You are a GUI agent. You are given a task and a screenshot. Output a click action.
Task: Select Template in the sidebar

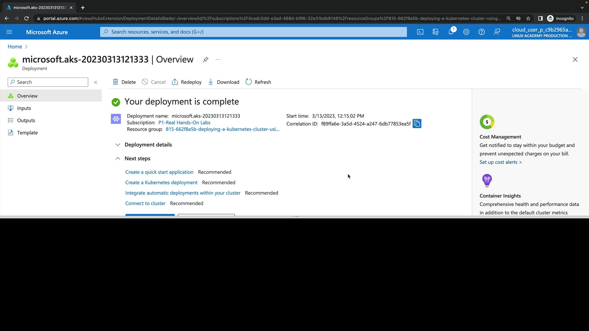[27, 133]
